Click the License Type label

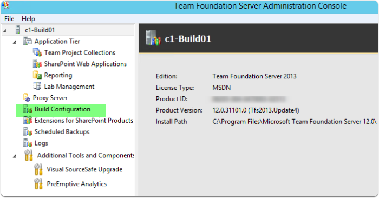pos(175,88)
